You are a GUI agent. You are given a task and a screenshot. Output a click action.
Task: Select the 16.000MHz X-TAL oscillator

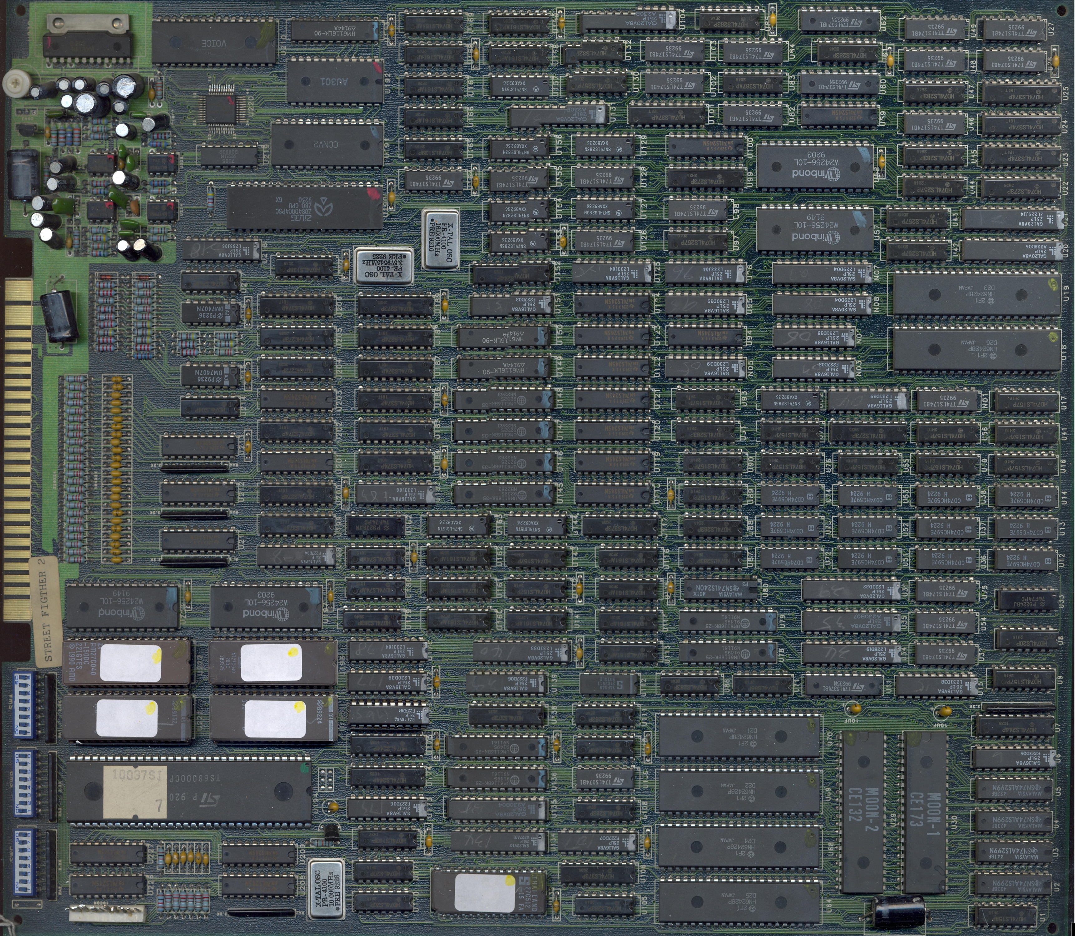tap(440, 239)
